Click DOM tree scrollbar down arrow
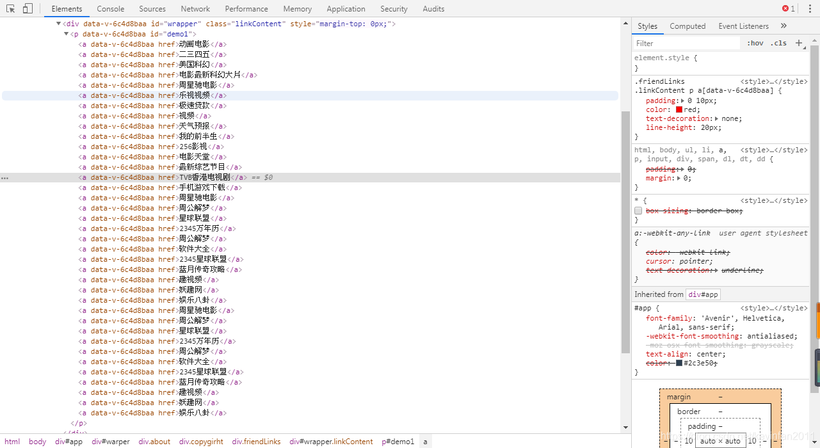This screenshot has width=820, height=448. pyautogui.click(x=625, y=428)
